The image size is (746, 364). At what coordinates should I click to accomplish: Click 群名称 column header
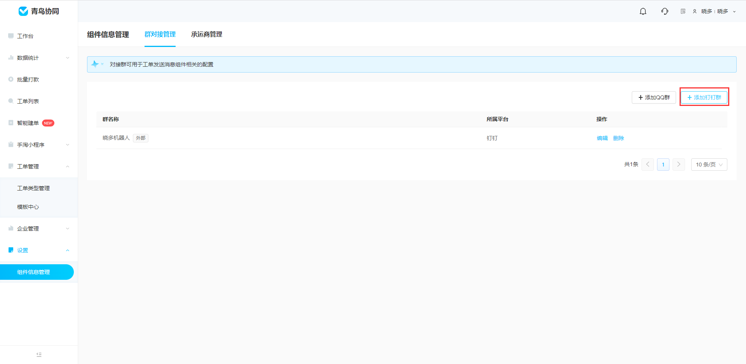click(x=111, y=119)
